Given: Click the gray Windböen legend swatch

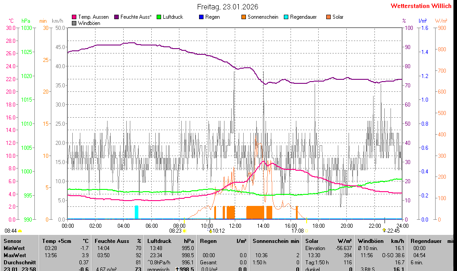Looking at the screenshot, I should 74,23.
